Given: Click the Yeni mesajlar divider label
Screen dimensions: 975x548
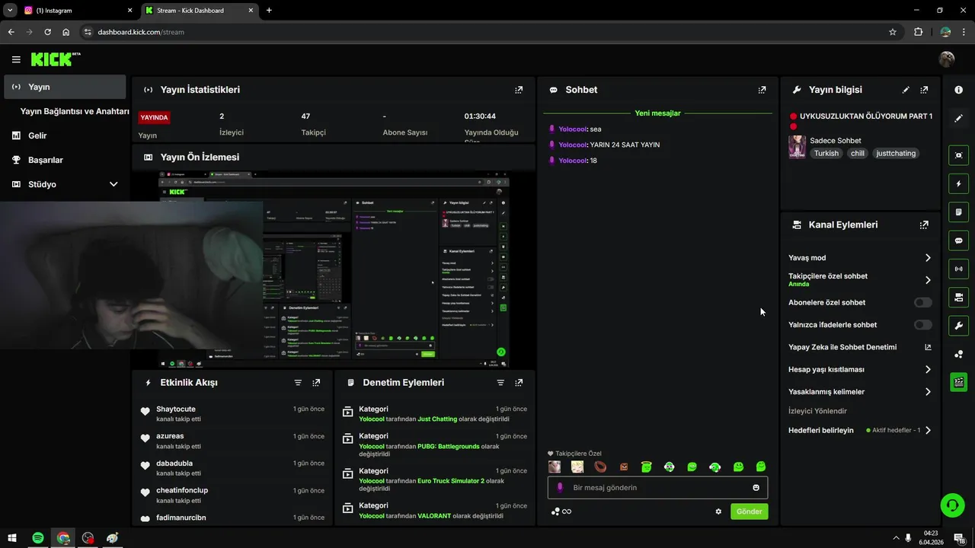Looking at the screenshot, I should [658, 113].
